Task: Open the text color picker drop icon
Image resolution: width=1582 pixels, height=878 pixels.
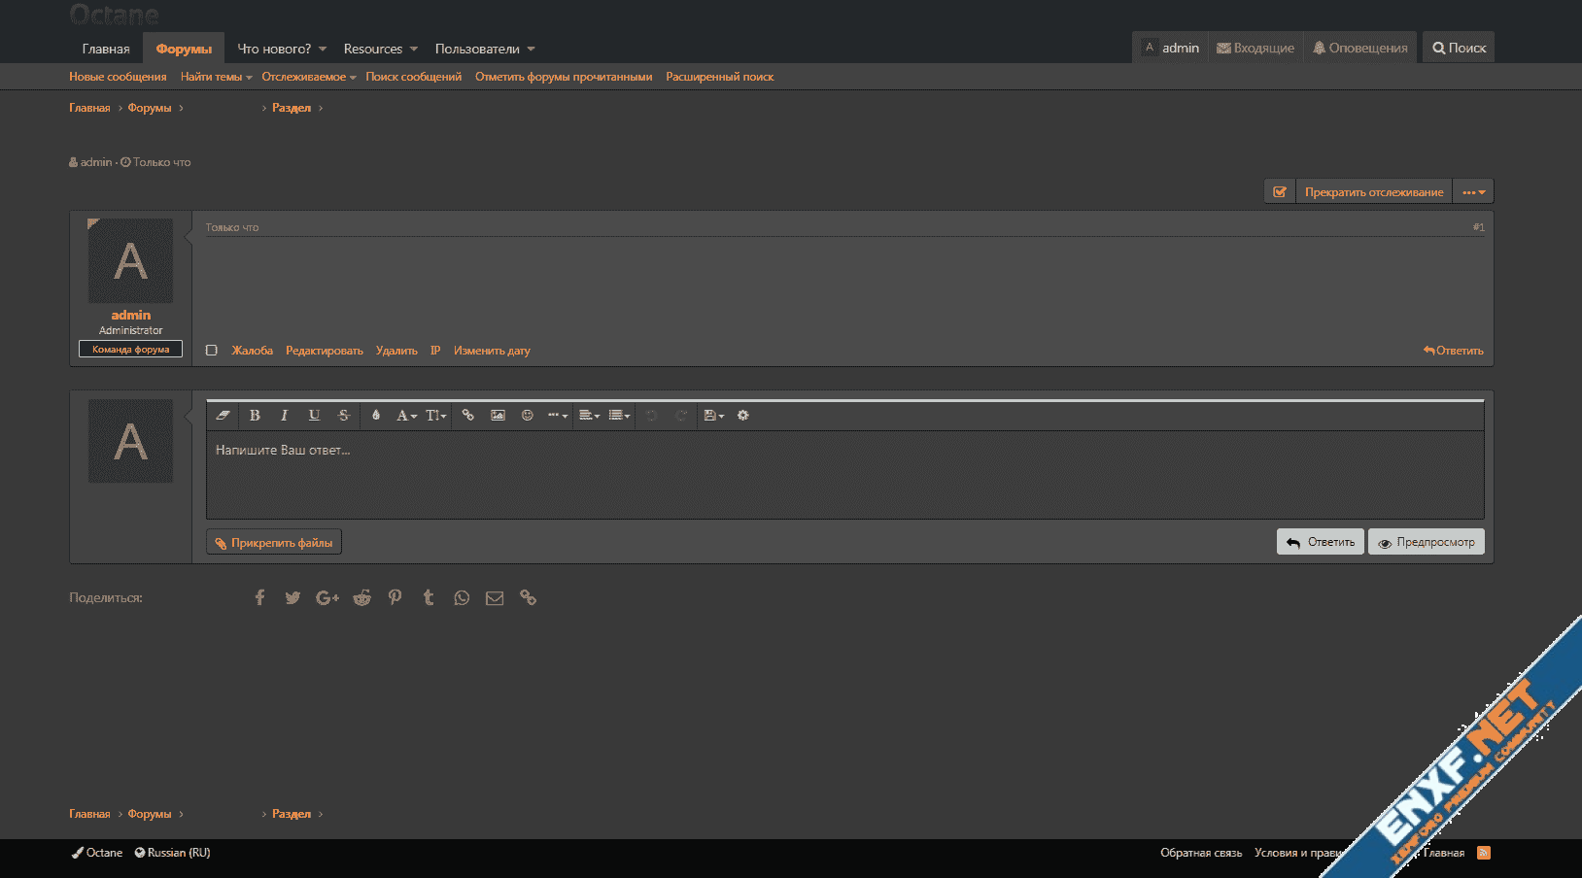Action: 376,416
